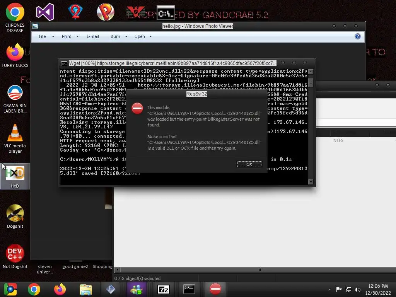Click the console scrollbar down arrow

(311, 182)
